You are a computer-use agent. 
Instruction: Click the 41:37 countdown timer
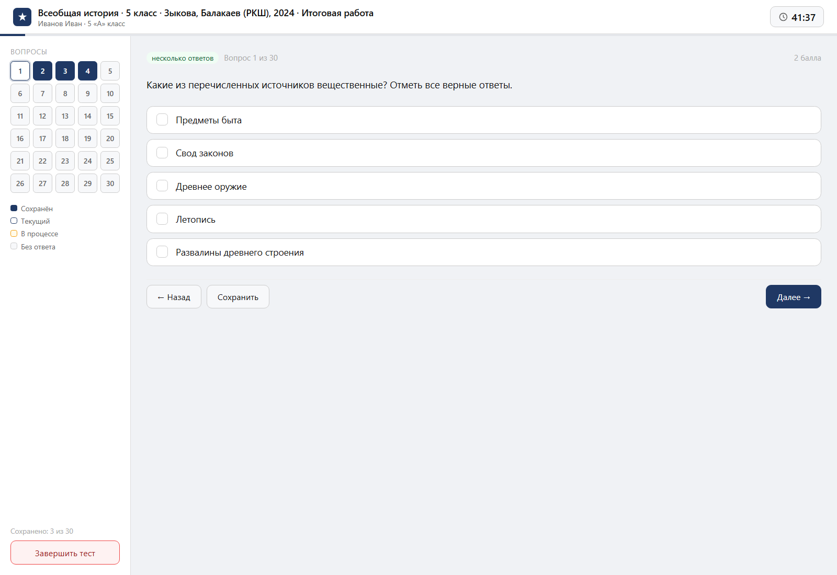(x=797, y=17)
